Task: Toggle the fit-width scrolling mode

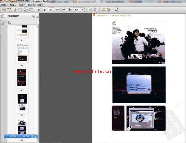Action: point(90,10)
